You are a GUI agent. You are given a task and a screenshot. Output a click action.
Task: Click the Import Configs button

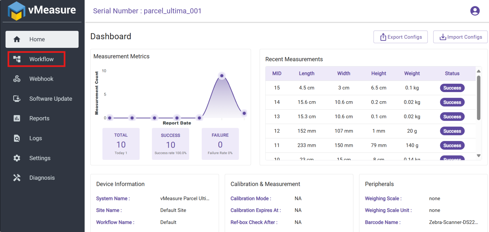460,37
